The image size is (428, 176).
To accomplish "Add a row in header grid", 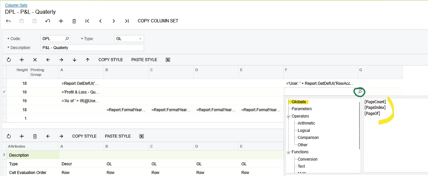I will click(x=22, y=60).
